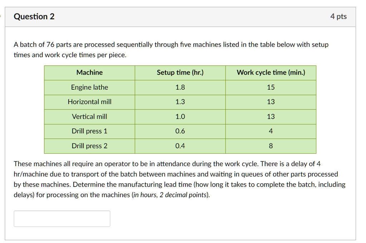Viewport: 366px width, 243px height.
Task: Click the Work cycle time (min.) header
Action: click(x=271, y=73)
